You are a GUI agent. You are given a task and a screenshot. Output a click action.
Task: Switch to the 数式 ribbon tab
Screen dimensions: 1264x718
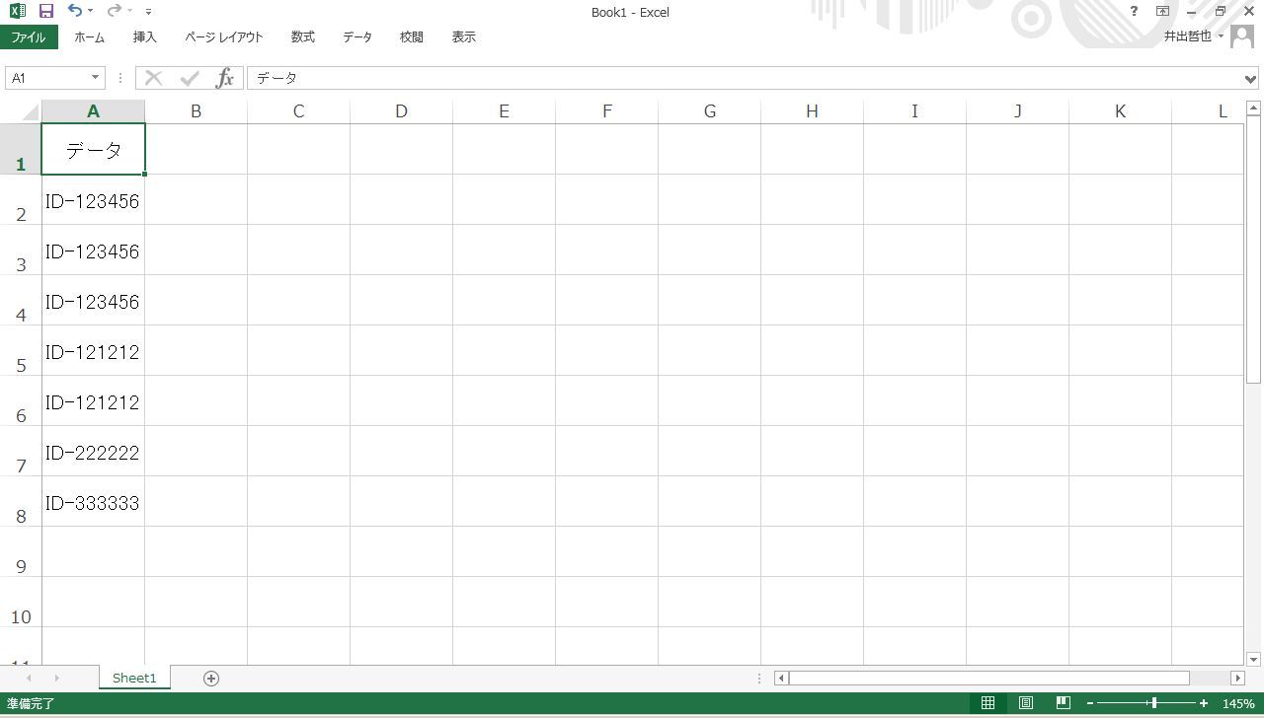(303, 36)
